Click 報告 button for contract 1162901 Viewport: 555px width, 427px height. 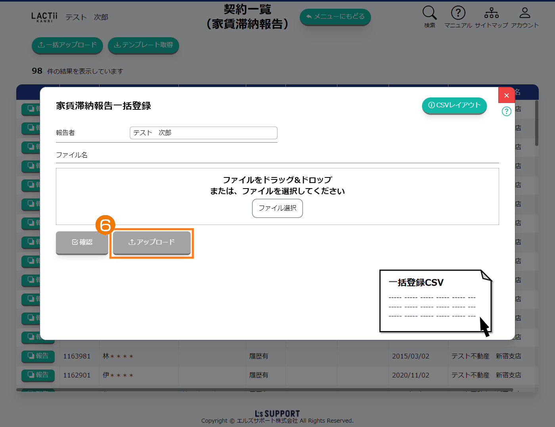[x=38, y=375]
